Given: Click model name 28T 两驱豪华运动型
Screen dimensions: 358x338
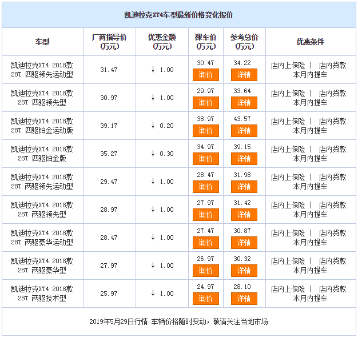Looking at the screenshot, I should pos(42,238).
